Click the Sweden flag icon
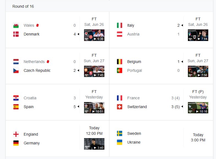 point(120,133)
